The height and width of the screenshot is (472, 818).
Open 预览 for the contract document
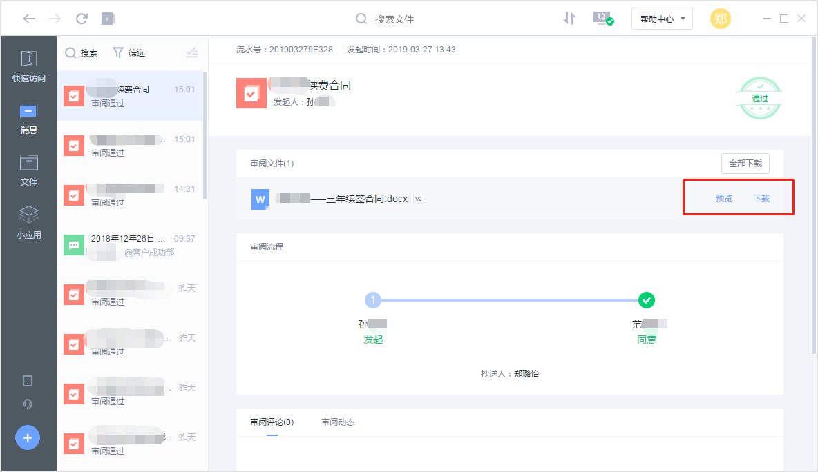[724, 198]
